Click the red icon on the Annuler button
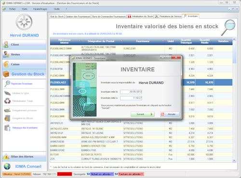The height and width of the screenshot is (178, 241). [x=162, y=114]
